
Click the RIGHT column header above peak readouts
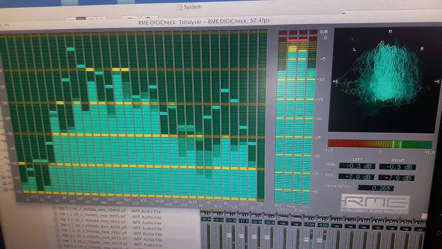[398, 161]
